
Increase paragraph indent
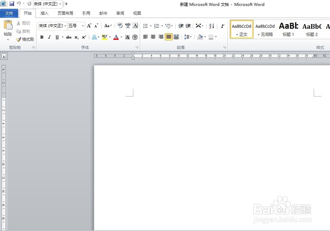point(188,26)
